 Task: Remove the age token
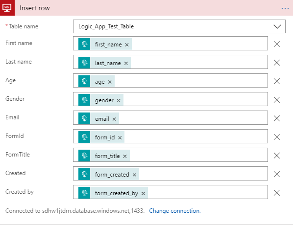click(x=110, y=82)
